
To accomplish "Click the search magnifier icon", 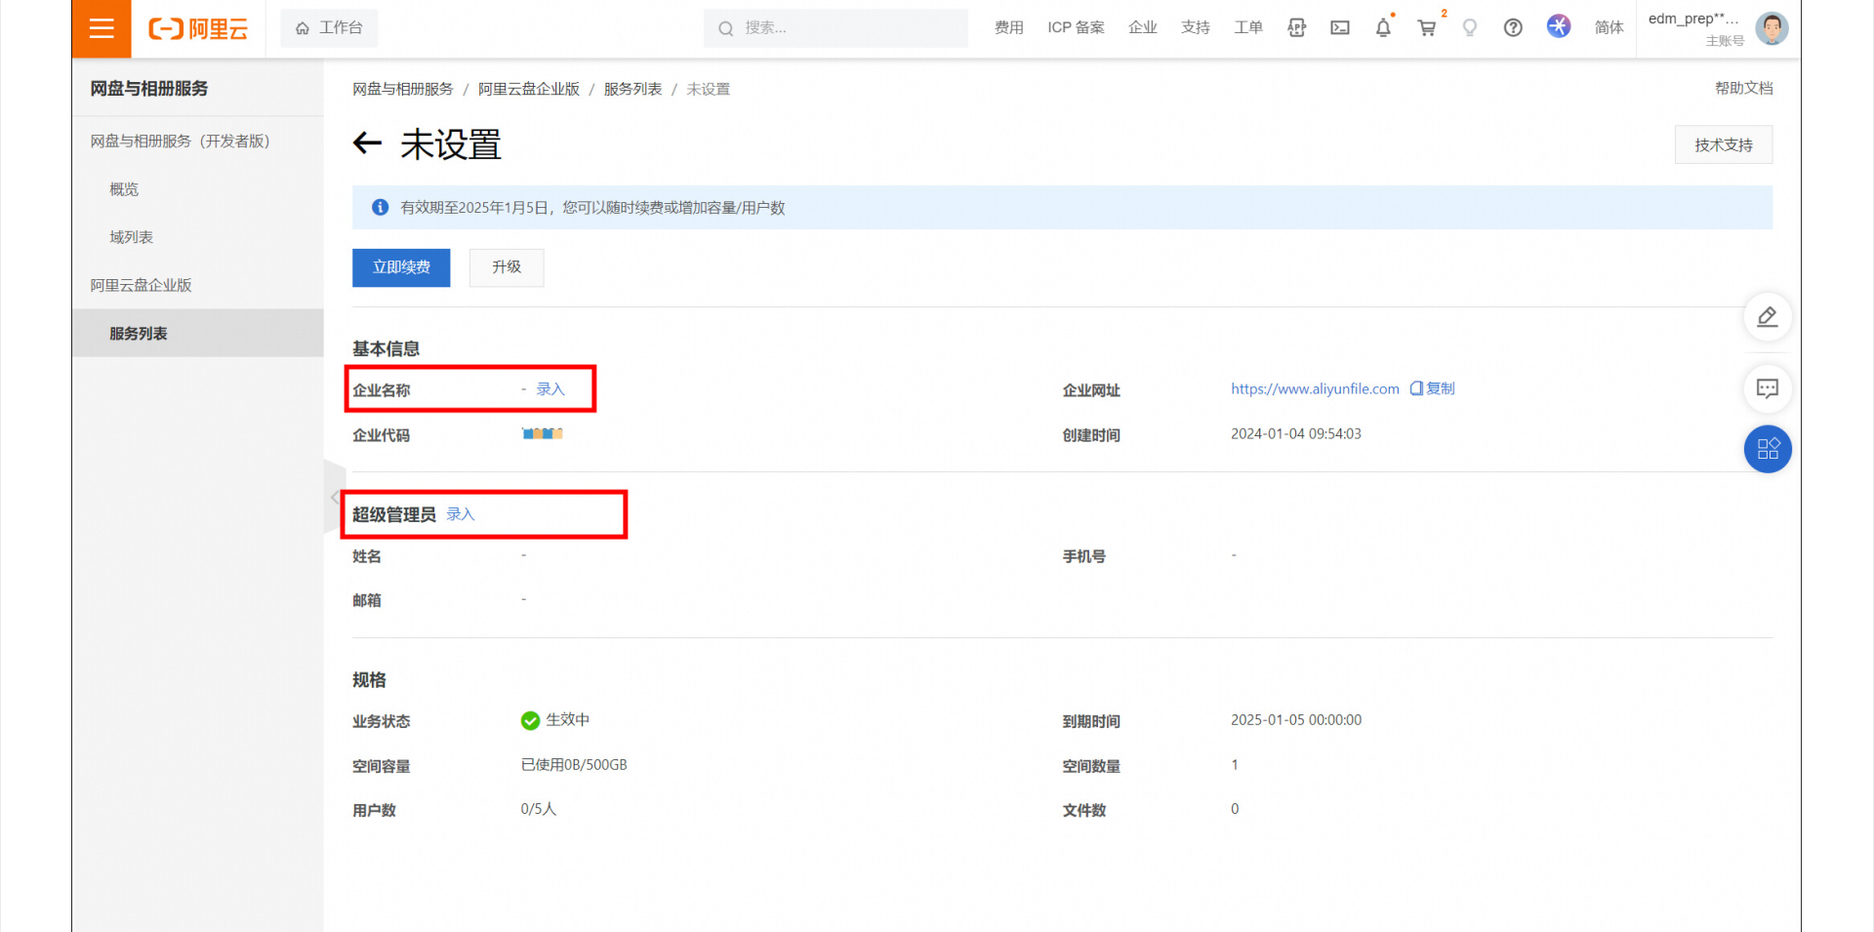I will [x=725, y=28].
